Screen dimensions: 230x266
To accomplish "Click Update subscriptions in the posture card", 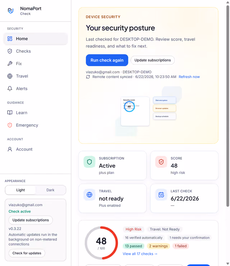I will pos(152,60).
